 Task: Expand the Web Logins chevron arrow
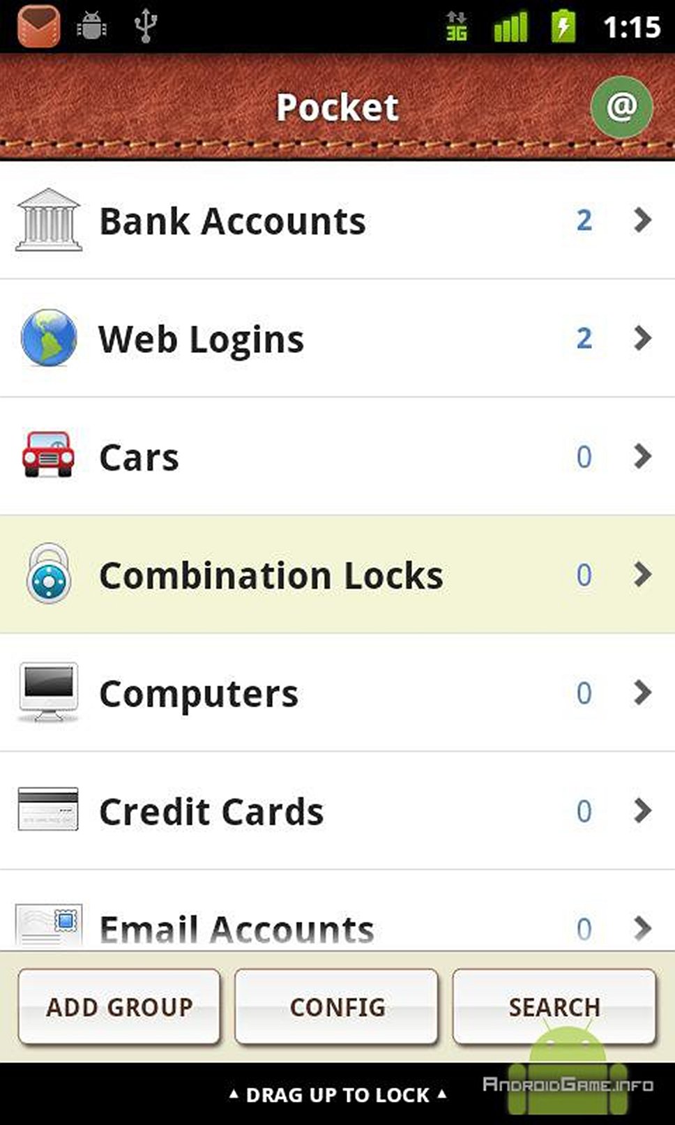[x=642, y=338]
